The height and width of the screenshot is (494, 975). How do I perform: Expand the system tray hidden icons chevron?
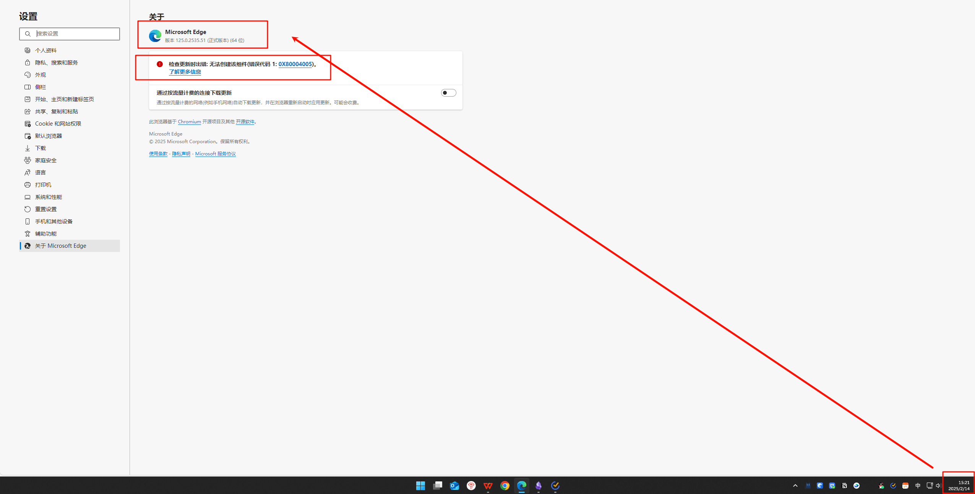click(795, 486)
